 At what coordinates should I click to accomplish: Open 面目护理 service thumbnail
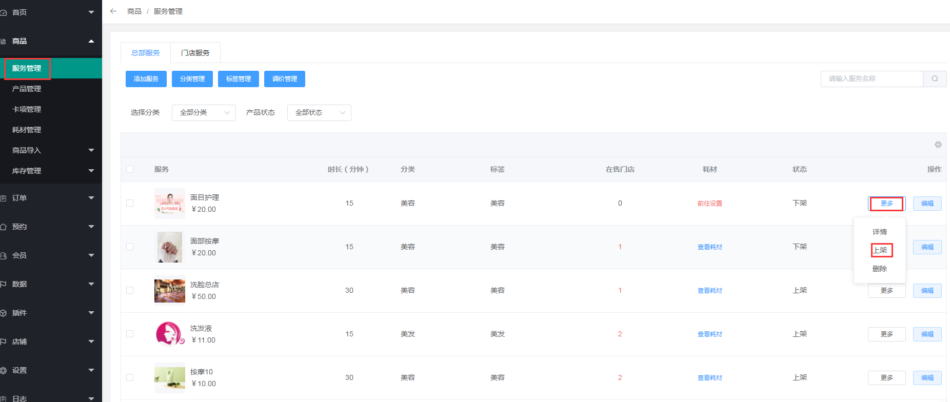(170, 204)
